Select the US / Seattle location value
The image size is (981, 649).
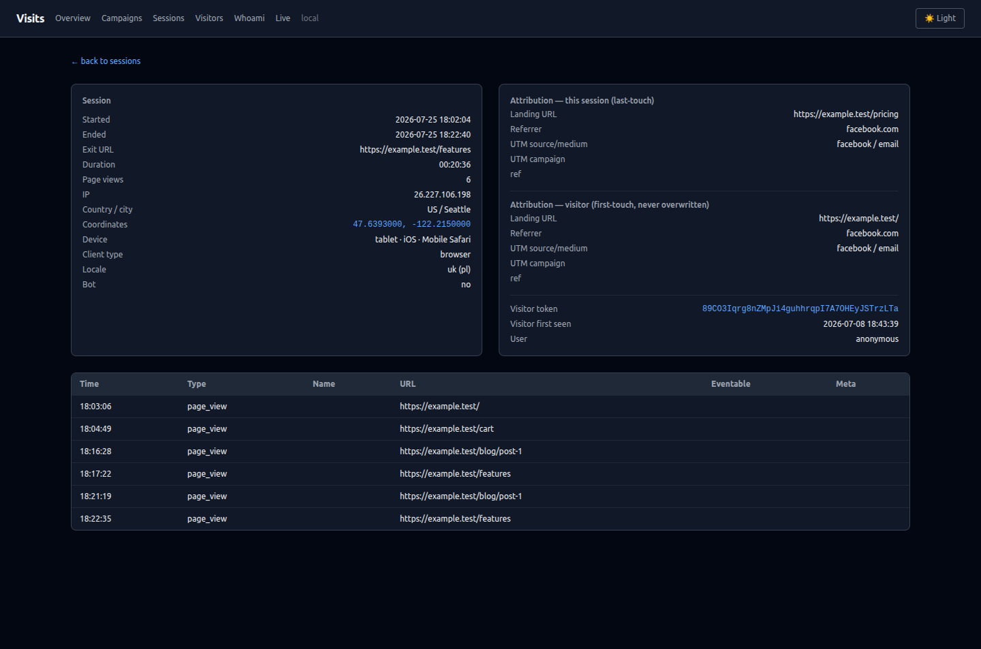(x=449, y=210)
